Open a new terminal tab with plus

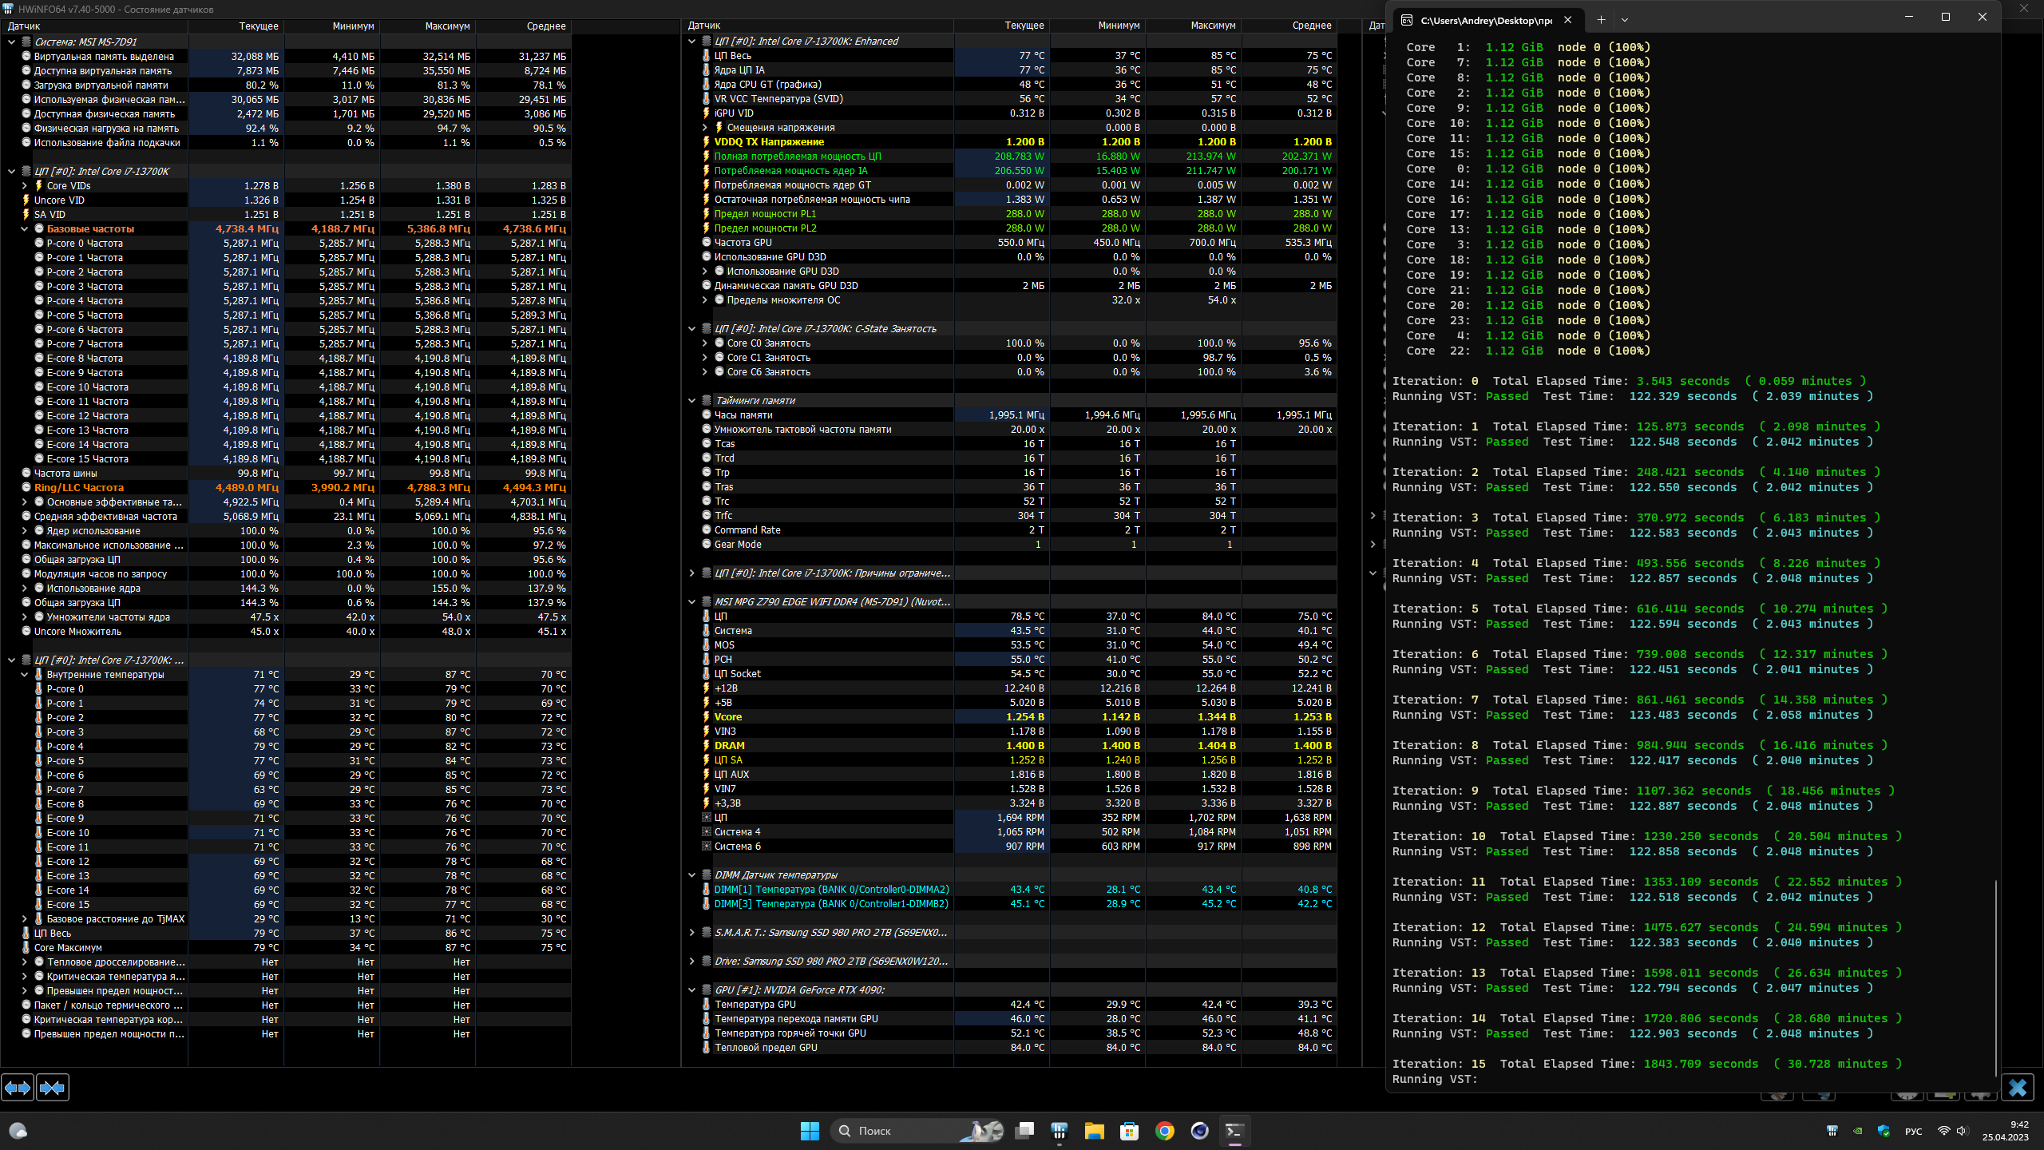point(1601,20)
